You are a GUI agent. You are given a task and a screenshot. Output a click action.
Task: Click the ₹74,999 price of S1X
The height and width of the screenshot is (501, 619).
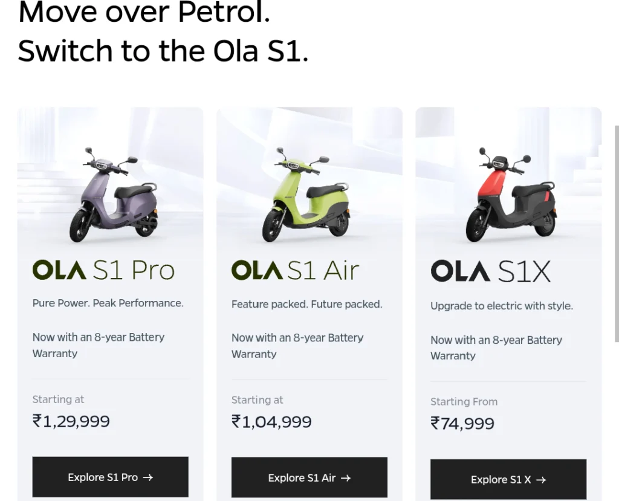pos(462,423)
